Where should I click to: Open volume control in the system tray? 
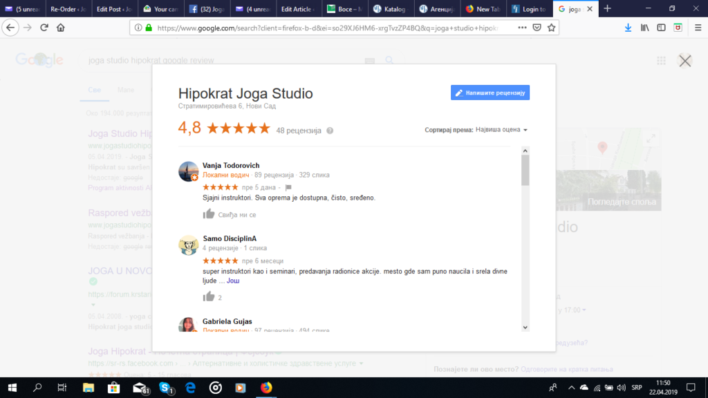point(622,388)
